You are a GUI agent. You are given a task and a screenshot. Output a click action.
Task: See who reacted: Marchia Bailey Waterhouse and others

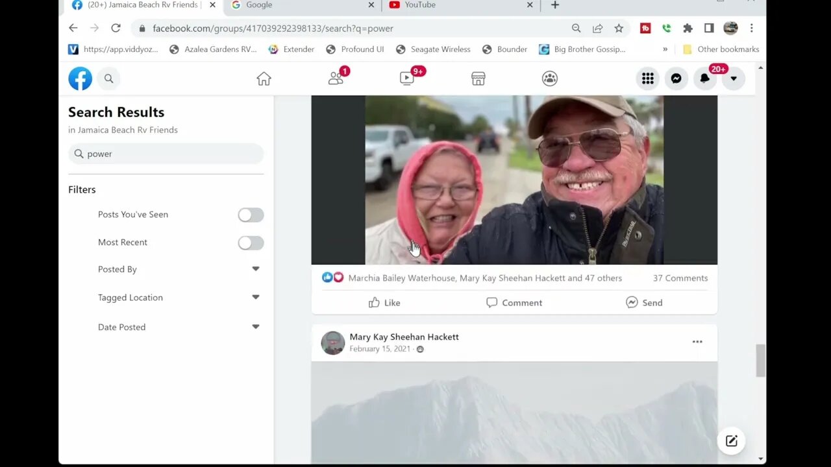[485, 278]
